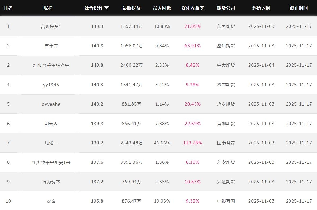
Task: Select 跬步致千里华光号 nickname
Action: (x=51, y=65)
